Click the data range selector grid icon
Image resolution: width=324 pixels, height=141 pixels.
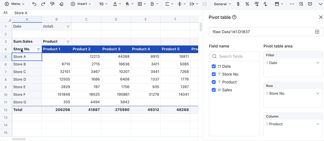click(317, 32)
